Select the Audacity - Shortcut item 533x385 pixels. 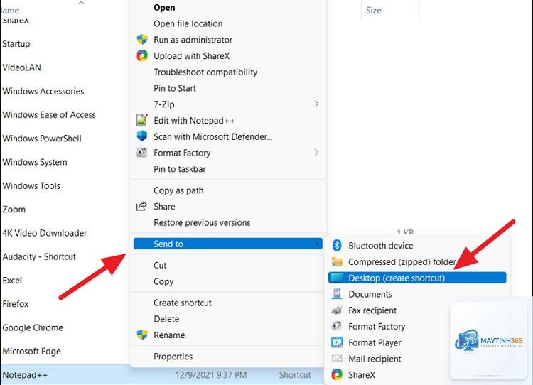click(x=39, y=256)
